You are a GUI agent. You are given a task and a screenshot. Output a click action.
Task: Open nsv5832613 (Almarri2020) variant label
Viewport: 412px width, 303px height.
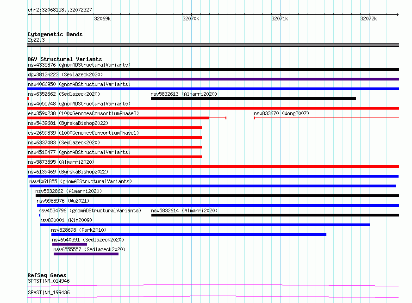click(x=184, y=94)
